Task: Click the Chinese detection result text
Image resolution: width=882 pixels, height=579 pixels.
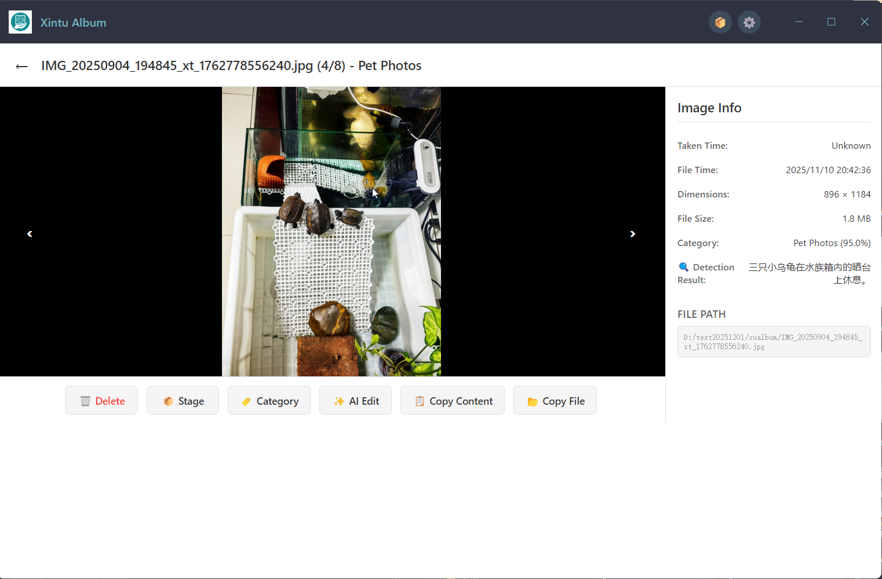Action: [x=810, y=273]
